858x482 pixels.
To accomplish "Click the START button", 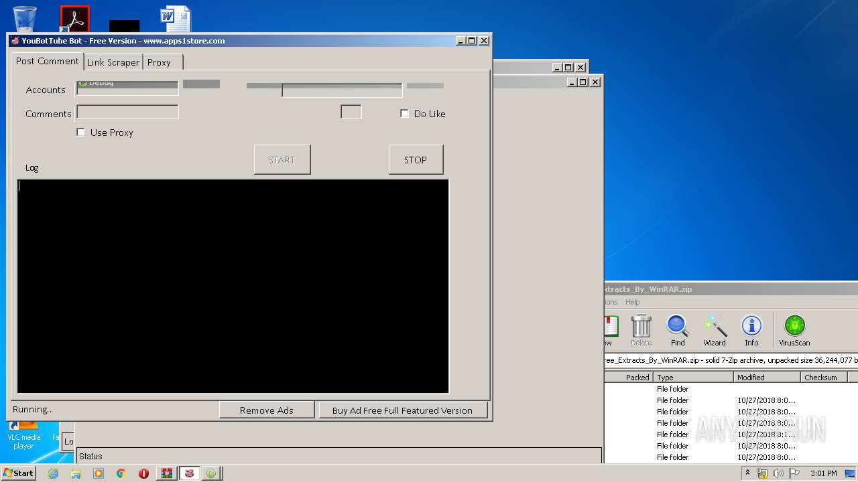I will click(x=282, y=160).
